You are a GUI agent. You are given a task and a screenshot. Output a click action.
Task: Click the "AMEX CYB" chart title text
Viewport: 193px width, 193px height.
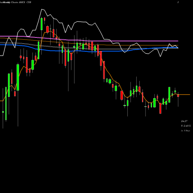tap(25, 2)
